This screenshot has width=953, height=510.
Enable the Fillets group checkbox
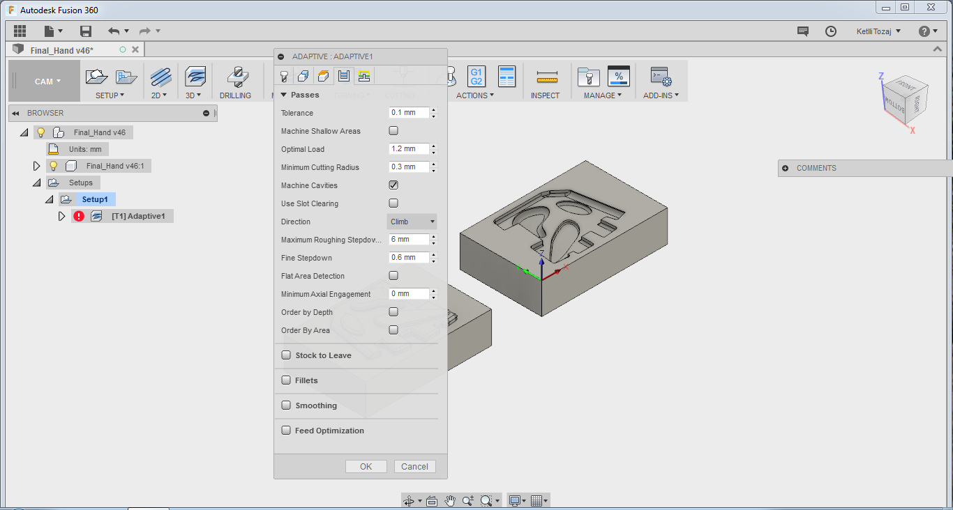[286, 380]
